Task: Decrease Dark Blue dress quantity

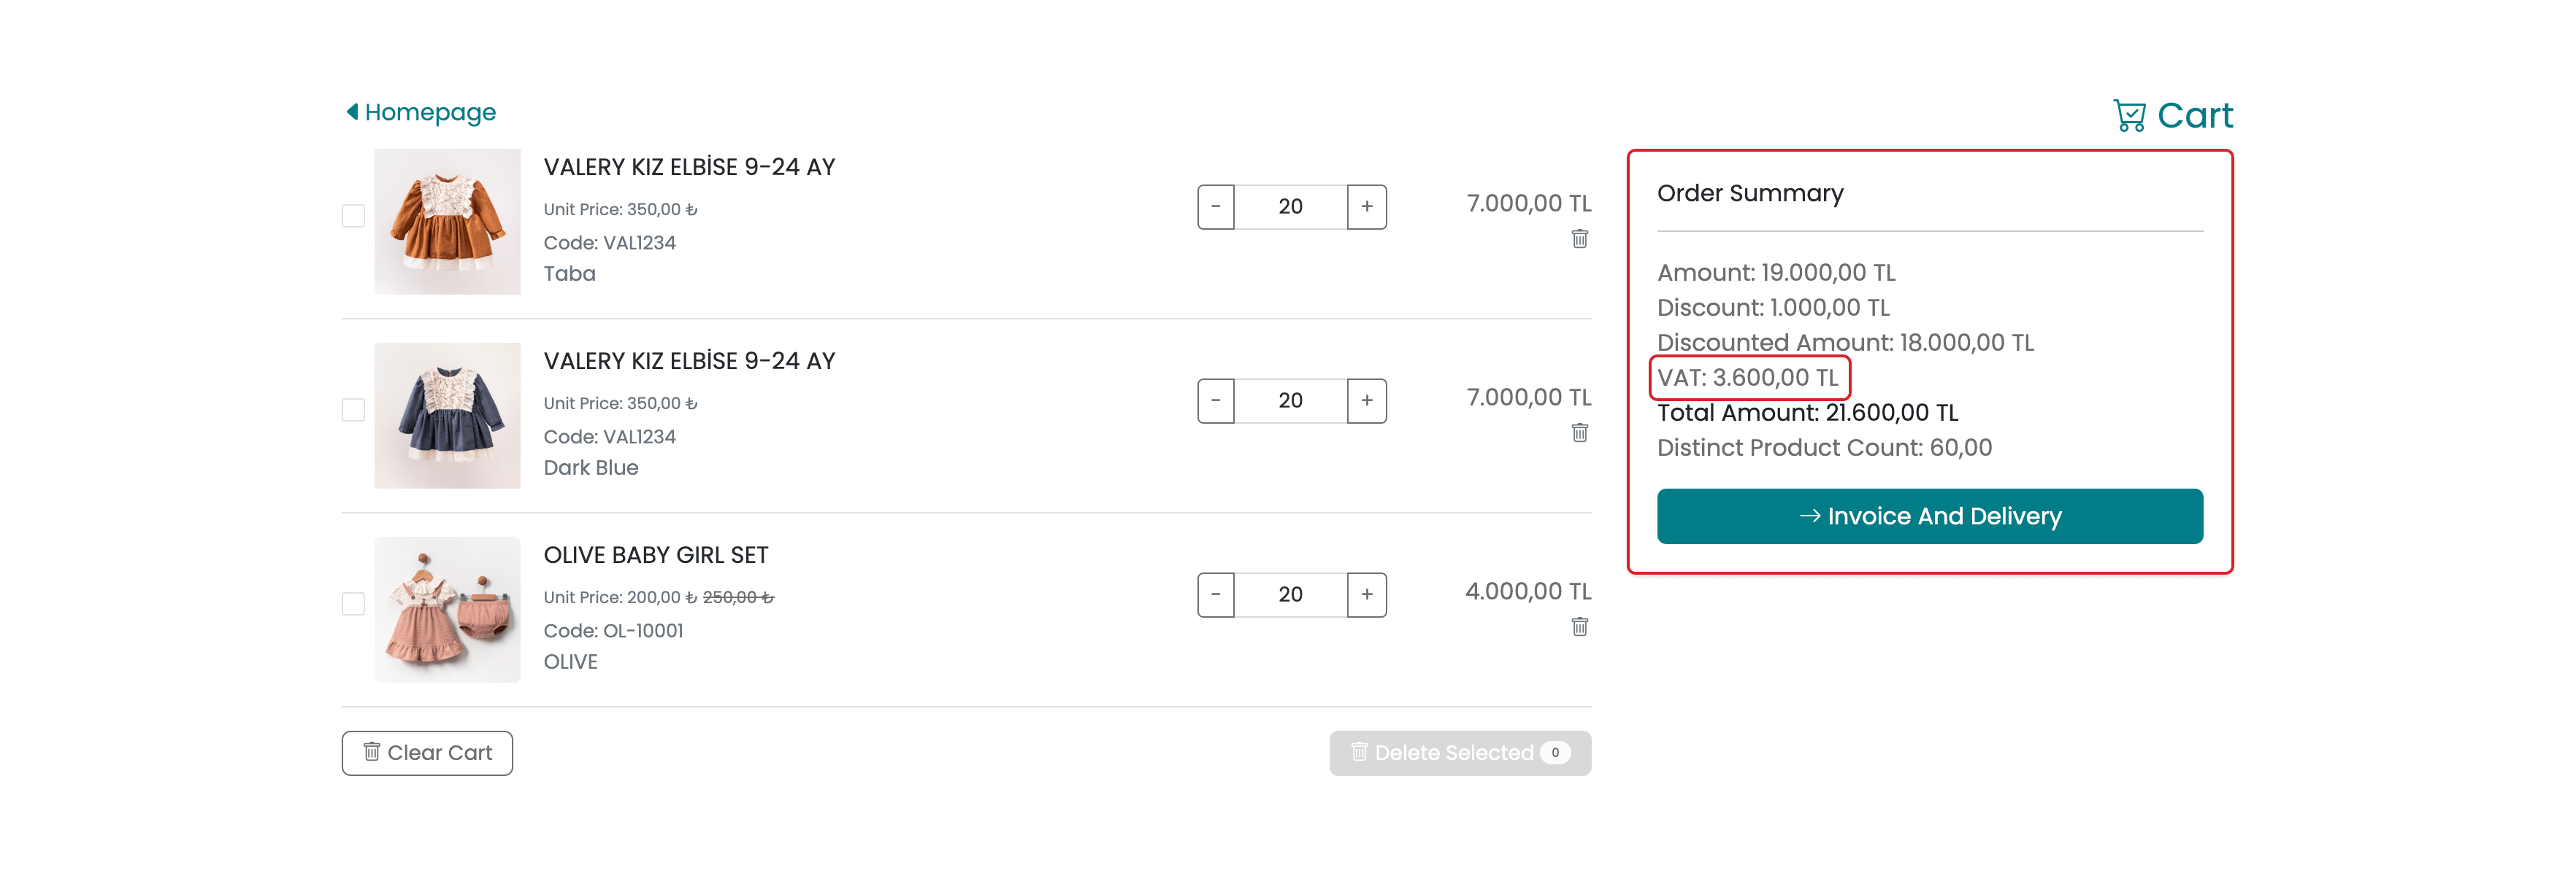Action: click(1216, 400)
